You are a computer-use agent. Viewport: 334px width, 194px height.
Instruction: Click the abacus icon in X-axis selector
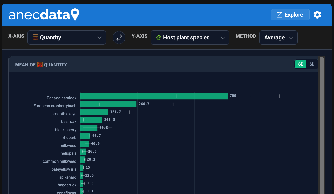coord(36,37)
